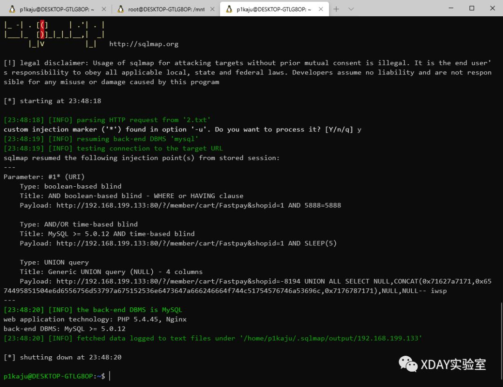Click the 'back-end DBMS: MySQL >= 5.0.12' line
The height and width of the screenshot is (387, 503).
pos(64,329)
